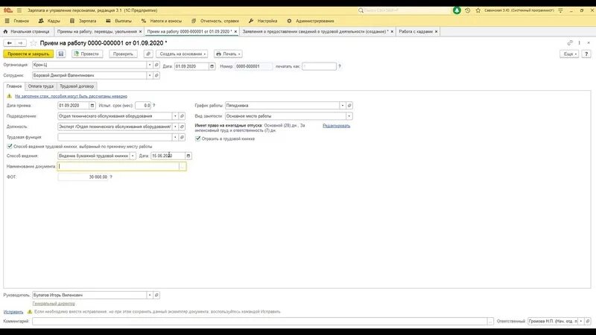Open the Налоги и взносы menu
Screen dimensions: 596x335
click(x=162, y=21)
